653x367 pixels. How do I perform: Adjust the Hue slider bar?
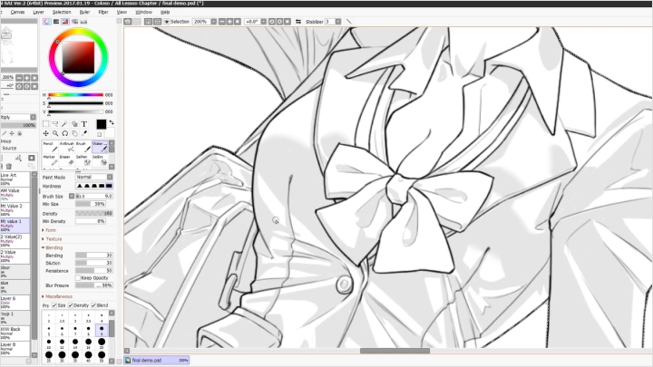click(76, 95)
